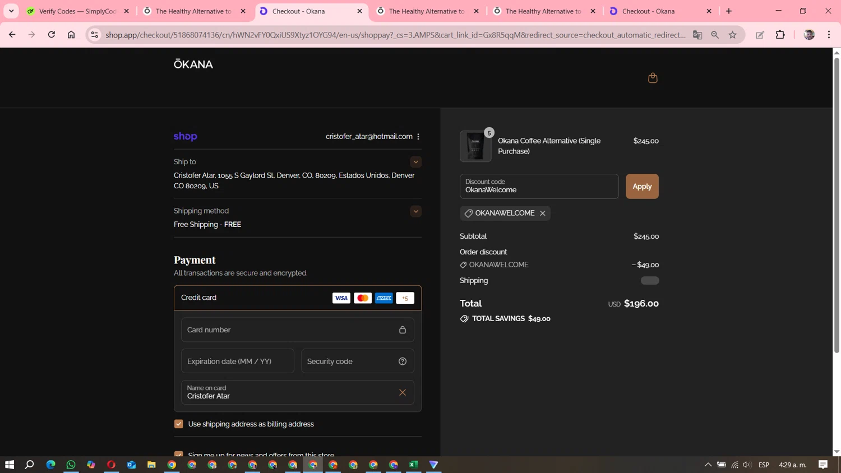The width and height of the screenshot is (841, 473).
Task: Show the five additional card types badge
Action: 405,298
